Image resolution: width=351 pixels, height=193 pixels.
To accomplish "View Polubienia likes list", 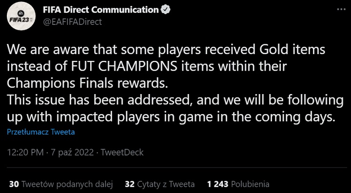I will coord(250,184).
